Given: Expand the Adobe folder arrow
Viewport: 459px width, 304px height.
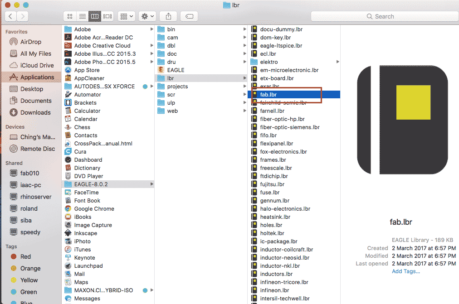Looking at the screenshot, I should [x=151, y=29].
